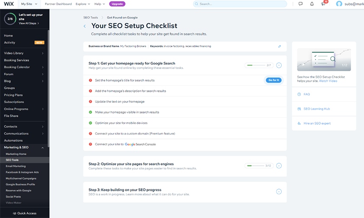Click the back arrow beside the page title
This screenshot has height=218, width=364.
click(x=85, y=26)
